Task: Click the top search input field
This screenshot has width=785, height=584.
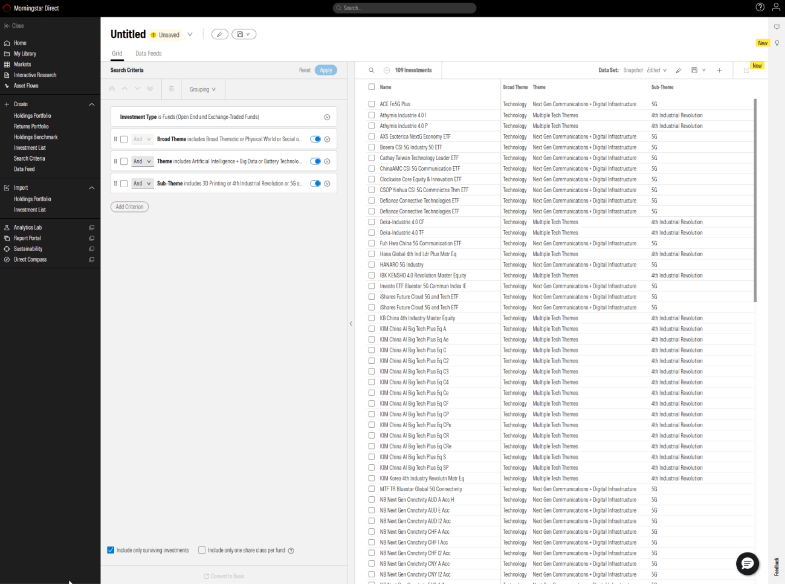Action: [405, 8]
